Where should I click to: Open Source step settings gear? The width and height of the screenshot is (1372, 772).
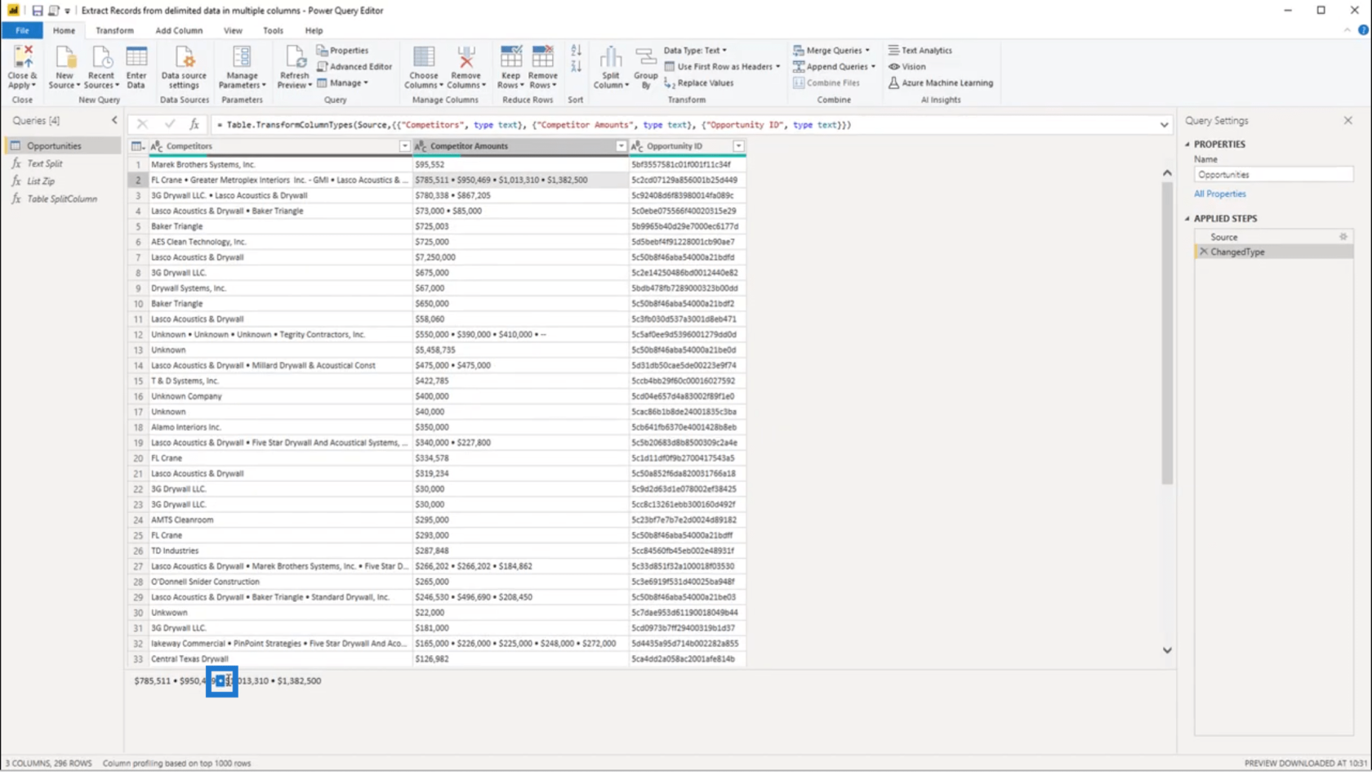[x=1343, y=237]
